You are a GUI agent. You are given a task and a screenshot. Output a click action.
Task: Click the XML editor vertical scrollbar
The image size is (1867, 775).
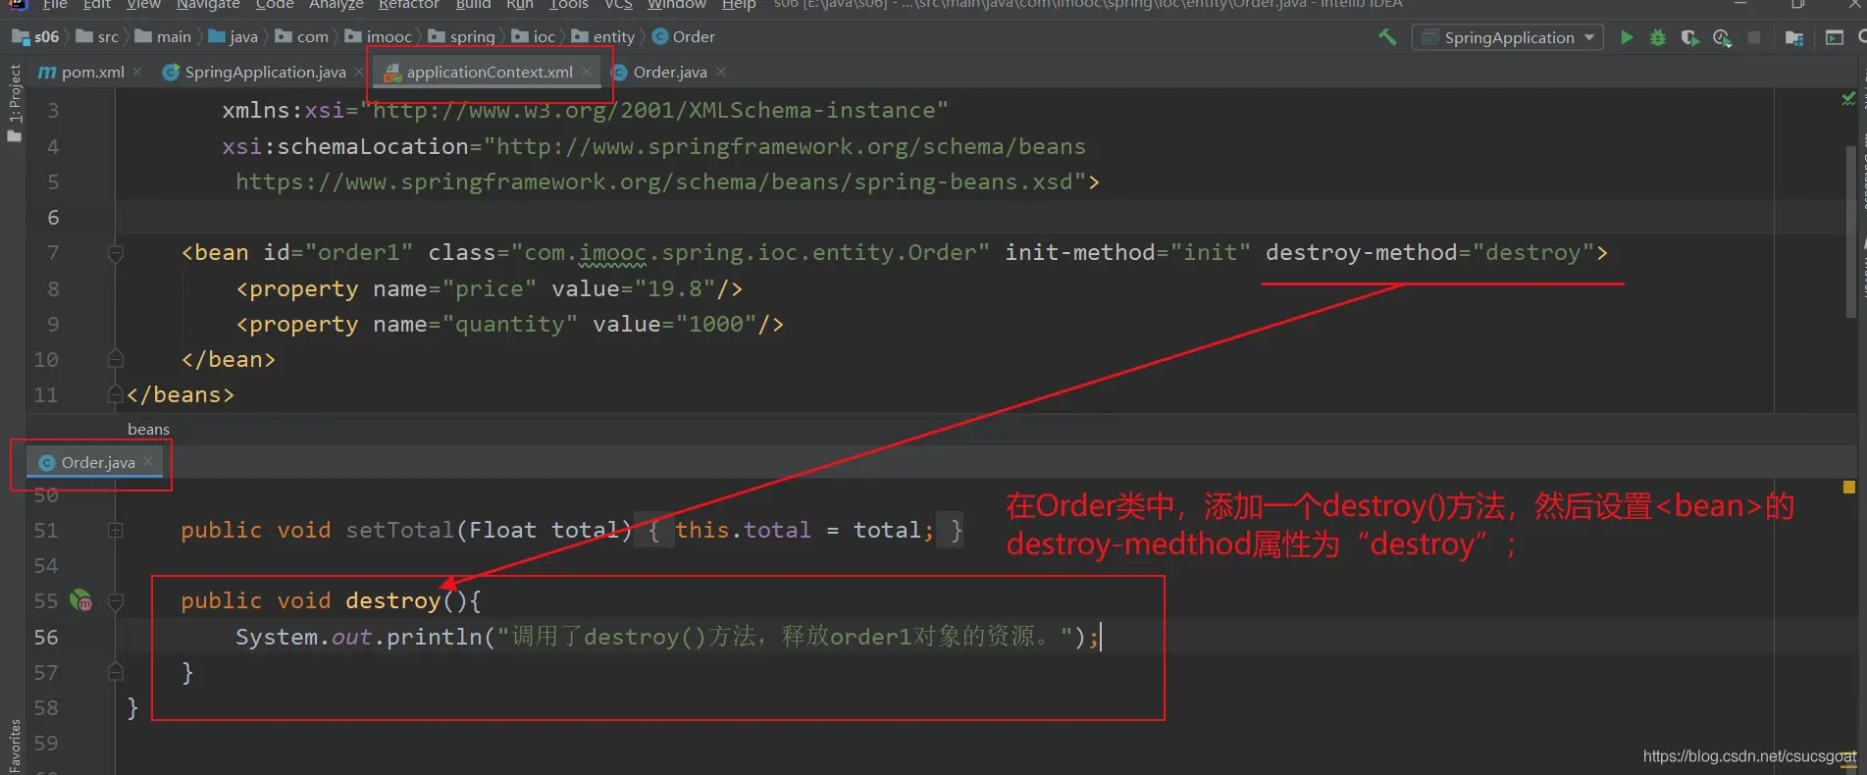[x=1851, y=232]
